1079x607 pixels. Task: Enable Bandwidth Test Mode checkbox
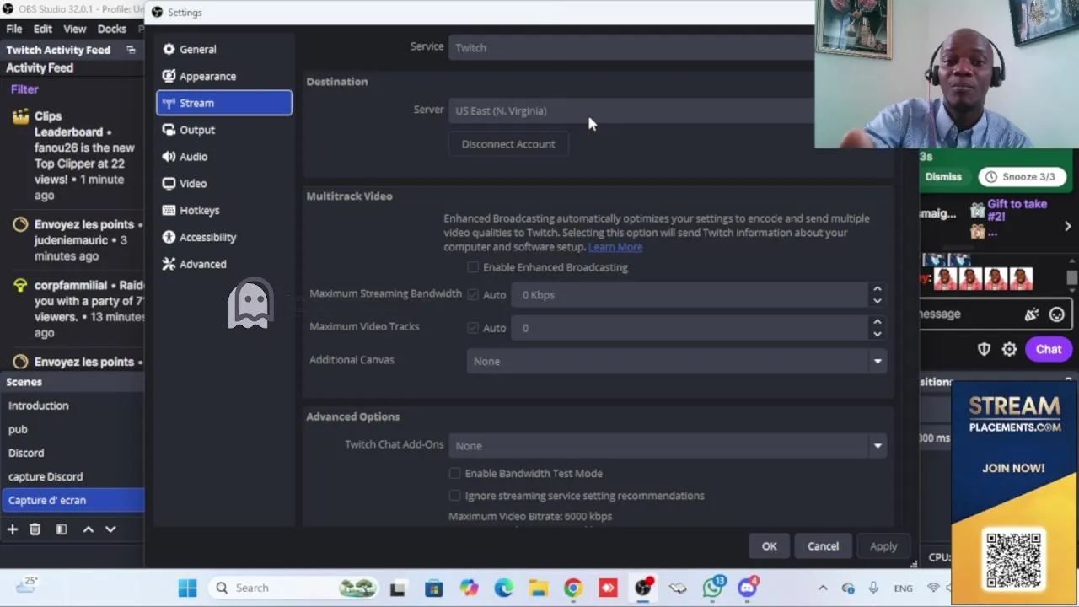455,474
